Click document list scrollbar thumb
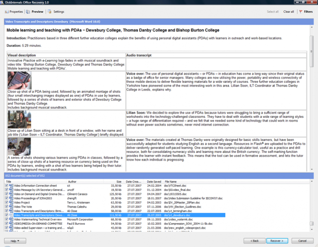318x247 pixels. click(311, 224)
